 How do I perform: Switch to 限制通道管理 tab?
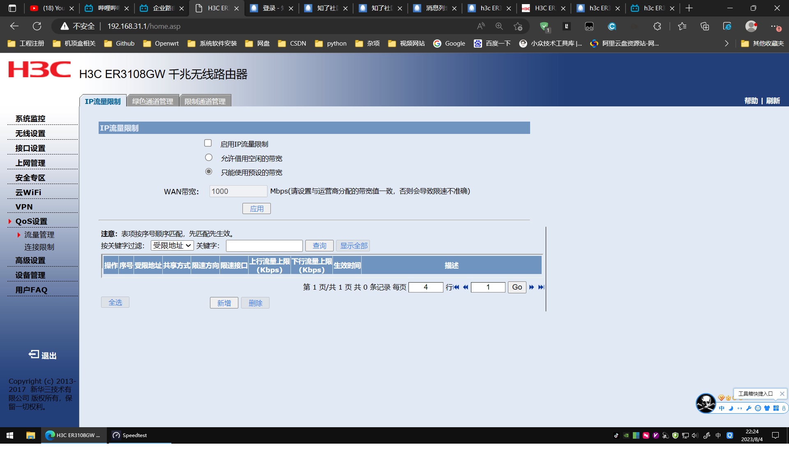(205, 101)
